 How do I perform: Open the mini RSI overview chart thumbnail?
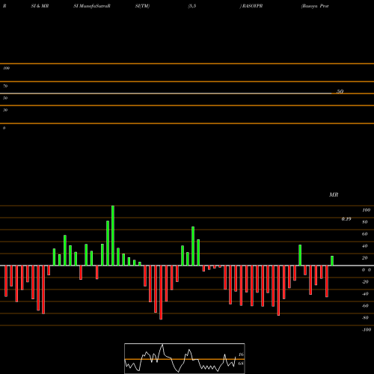(185, 358)
